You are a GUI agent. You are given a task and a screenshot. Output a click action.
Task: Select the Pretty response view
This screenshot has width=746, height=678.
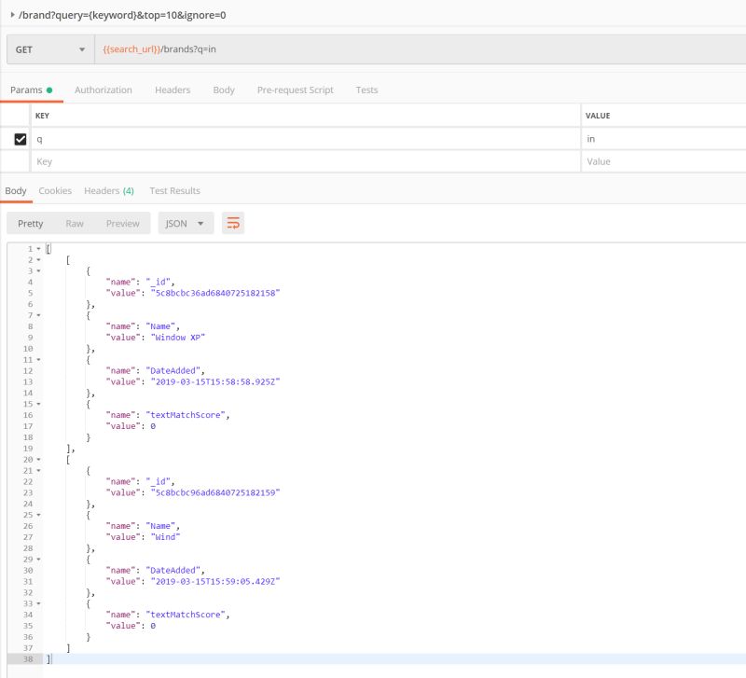click(30, 223)
